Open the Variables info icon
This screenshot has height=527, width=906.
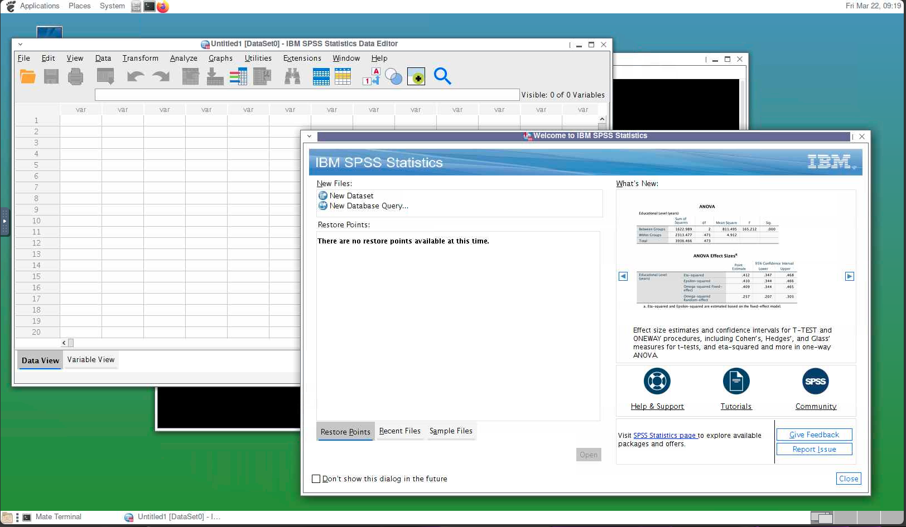pyautogui.click(x=238, y=76)
